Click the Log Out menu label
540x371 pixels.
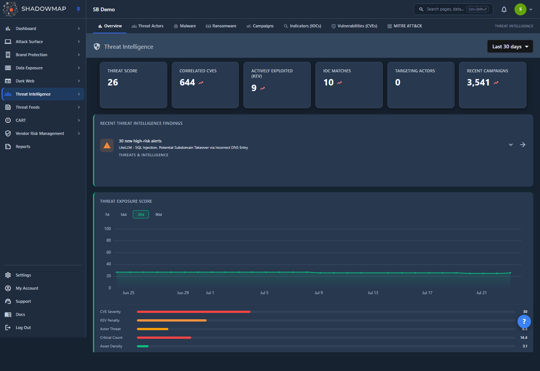[23, 328]
